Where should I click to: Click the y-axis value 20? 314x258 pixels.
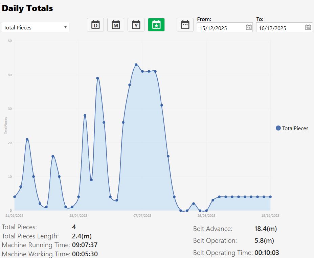coord(10,143)
